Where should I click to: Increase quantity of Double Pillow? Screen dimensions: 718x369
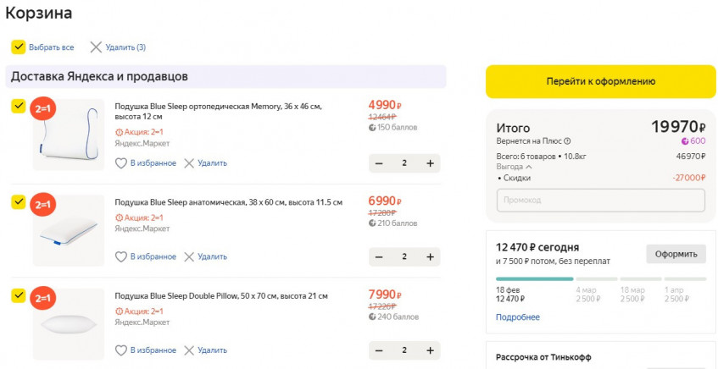coord(431,350)
